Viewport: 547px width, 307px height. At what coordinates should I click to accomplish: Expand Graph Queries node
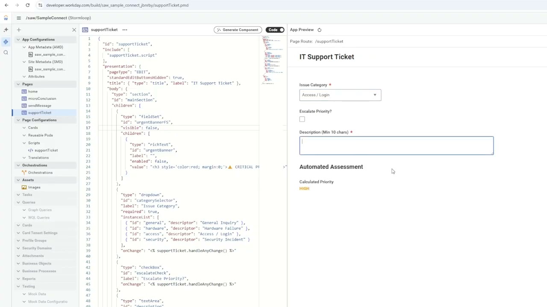24,210
